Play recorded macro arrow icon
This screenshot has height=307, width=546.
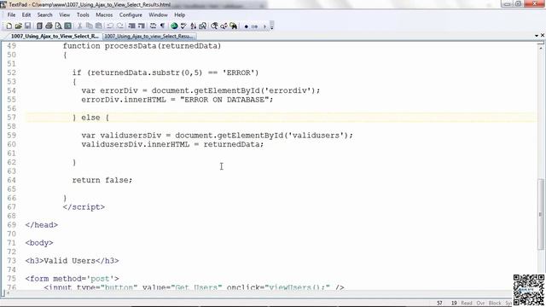(x=264, y=26)
